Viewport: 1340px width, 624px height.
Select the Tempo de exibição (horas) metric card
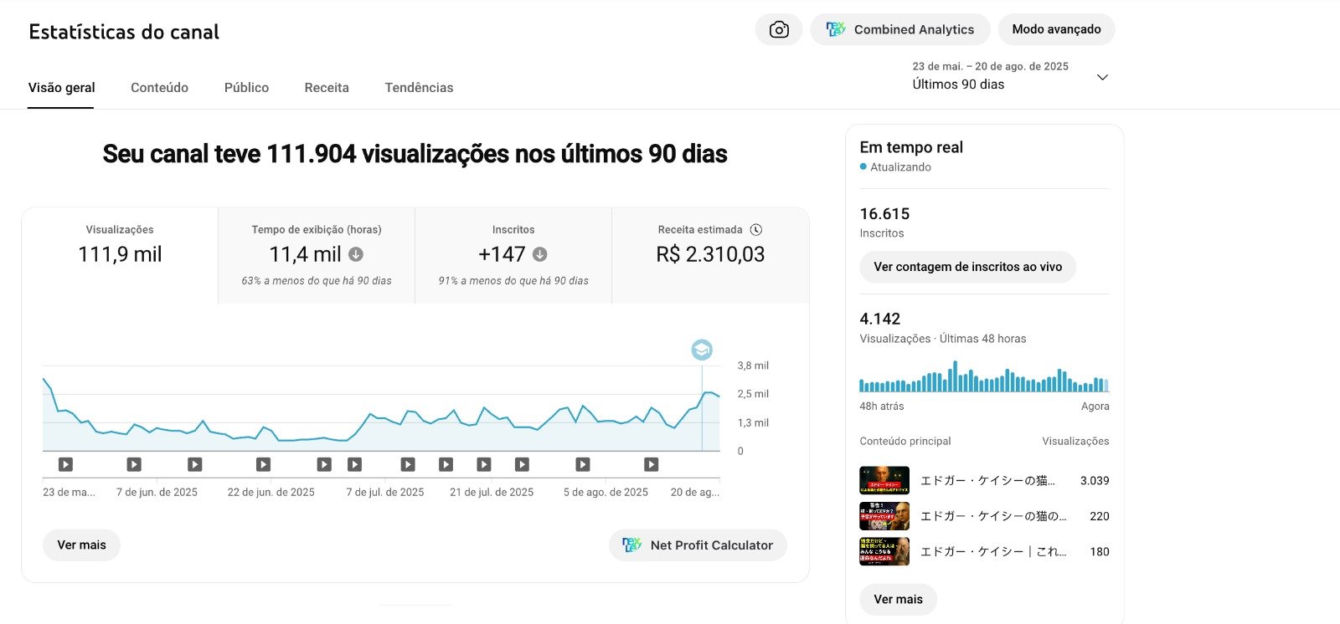coord(317,255)
